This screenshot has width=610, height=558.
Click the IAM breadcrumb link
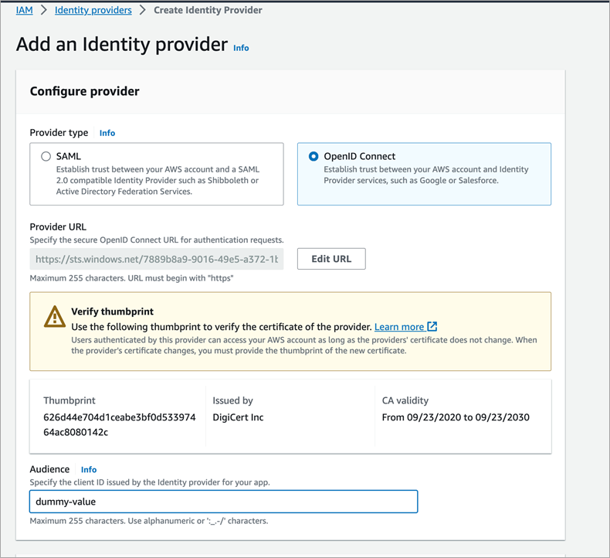coord(24,11)
